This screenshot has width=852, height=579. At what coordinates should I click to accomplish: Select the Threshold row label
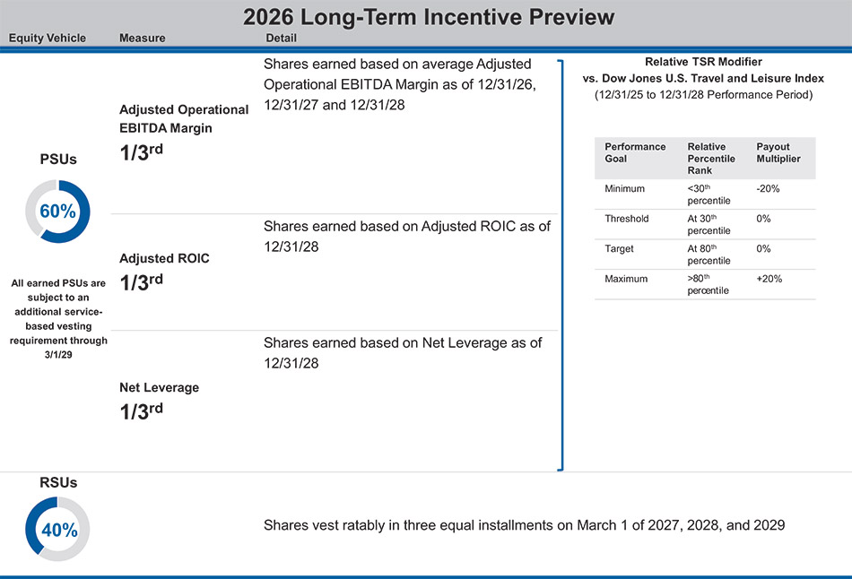coord(627,219)
